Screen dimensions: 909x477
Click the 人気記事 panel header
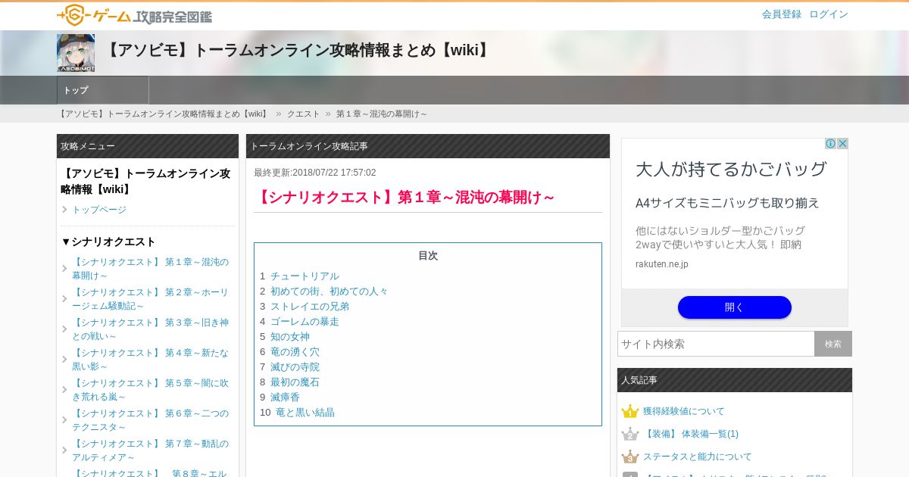[x=735, y=380]
